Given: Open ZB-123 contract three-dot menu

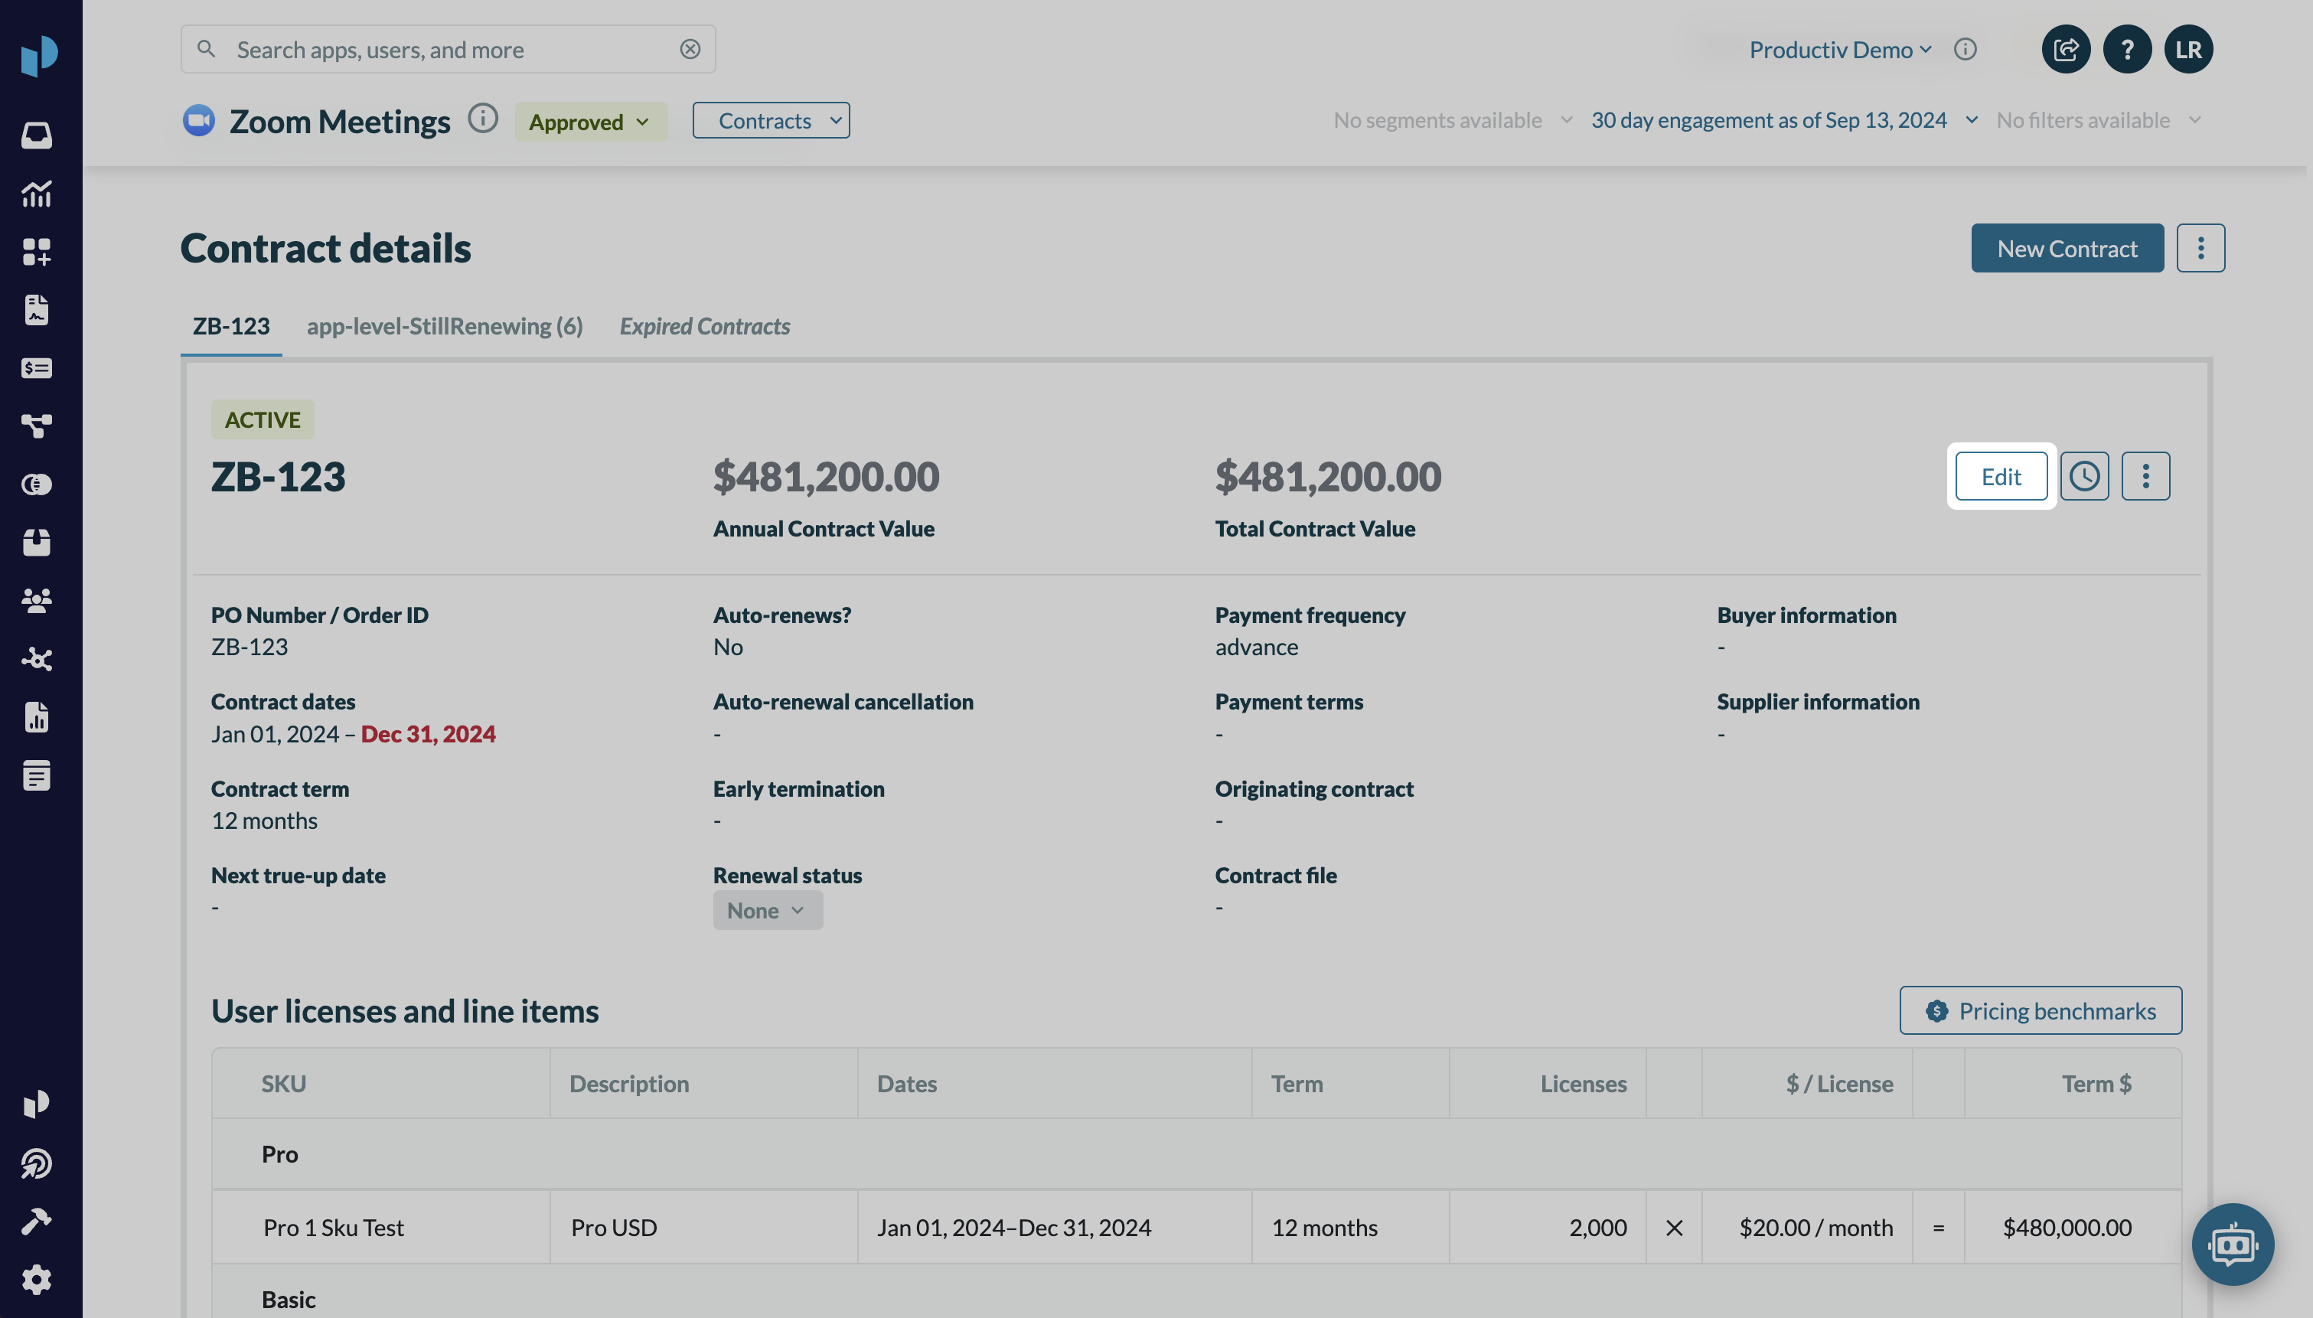Looking at the screenshot, I should (2145, 476).
